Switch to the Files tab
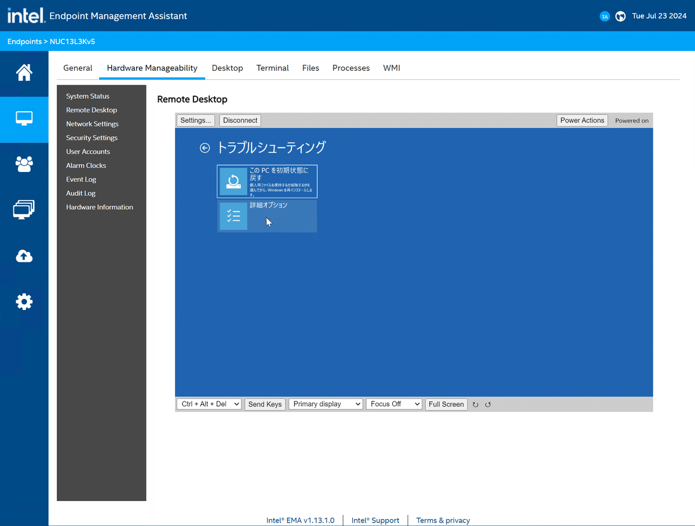This screenshot has width=695, height=526. (x=310, y=68)
